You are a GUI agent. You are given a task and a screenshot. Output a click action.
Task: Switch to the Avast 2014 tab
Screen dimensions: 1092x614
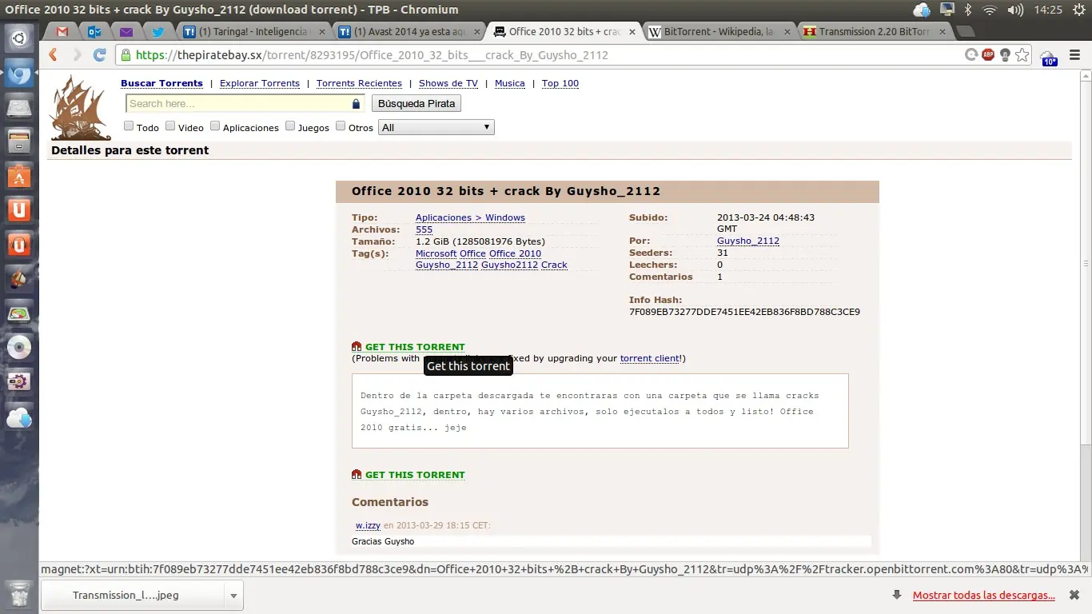pos(409,32)
